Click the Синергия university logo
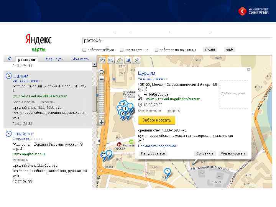This screenshot has height=207, width=276. coord(253,11)
